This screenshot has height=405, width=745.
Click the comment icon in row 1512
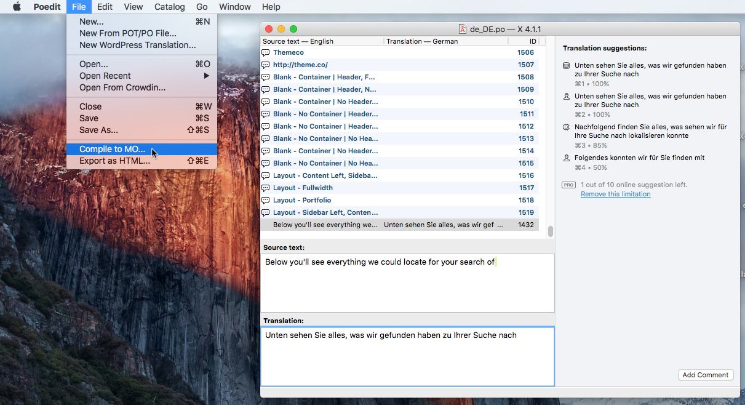[266, 127]
